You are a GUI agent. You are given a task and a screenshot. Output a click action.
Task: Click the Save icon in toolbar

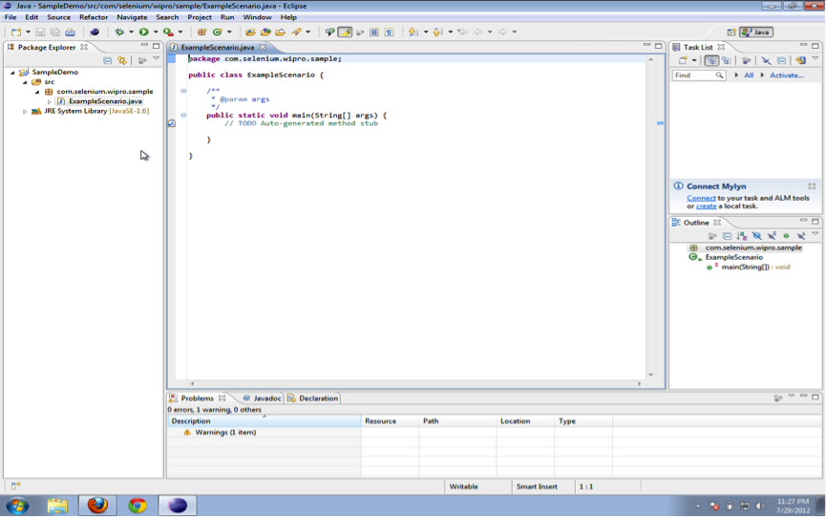click(40, 32)
